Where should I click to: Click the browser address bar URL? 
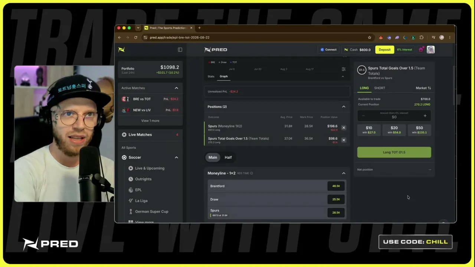pos(180,37)
